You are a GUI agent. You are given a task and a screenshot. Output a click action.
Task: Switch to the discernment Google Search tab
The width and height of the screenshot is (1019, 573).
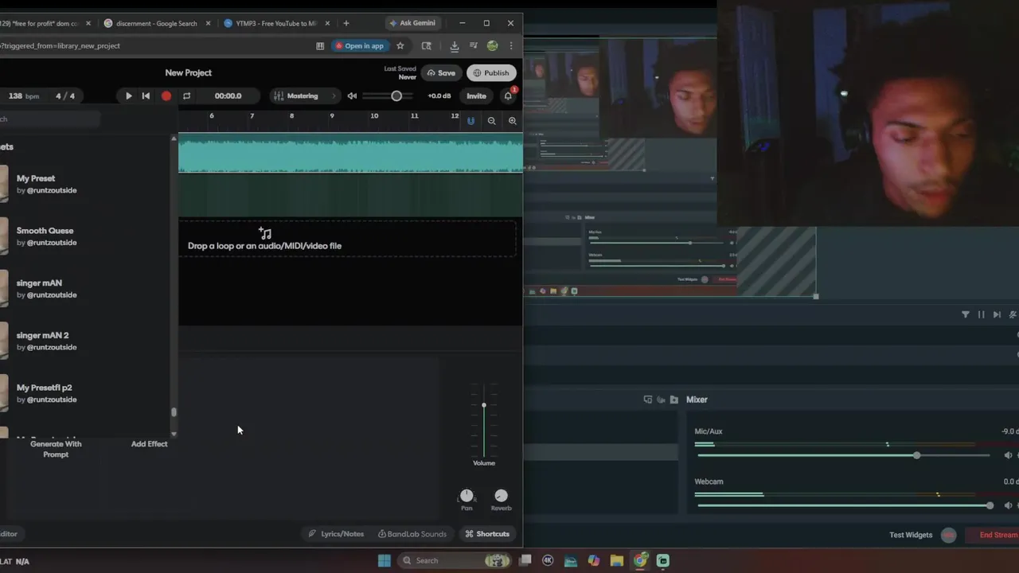(156, 23)
